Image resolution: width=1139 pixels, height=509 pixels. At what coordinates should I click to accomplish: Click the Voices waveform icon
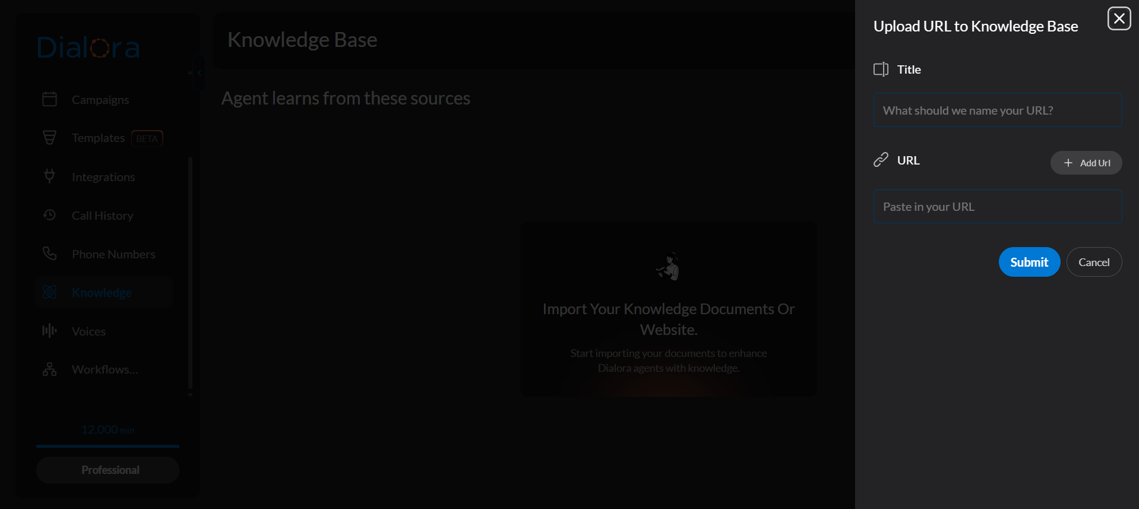pos(50,331)
